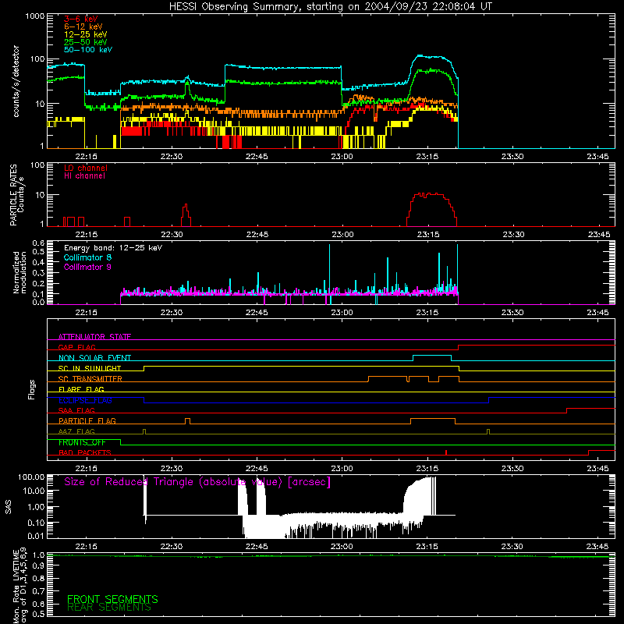Screen dimensions: 624x624
Task: Click the SAA FLAG label
Action: pyautogui.click(x=76, y=410)
